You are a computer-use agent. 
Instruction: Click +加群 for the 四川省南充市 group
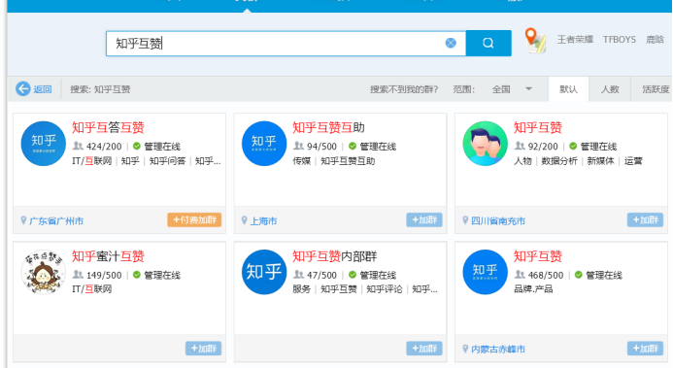tap(645, 220)
